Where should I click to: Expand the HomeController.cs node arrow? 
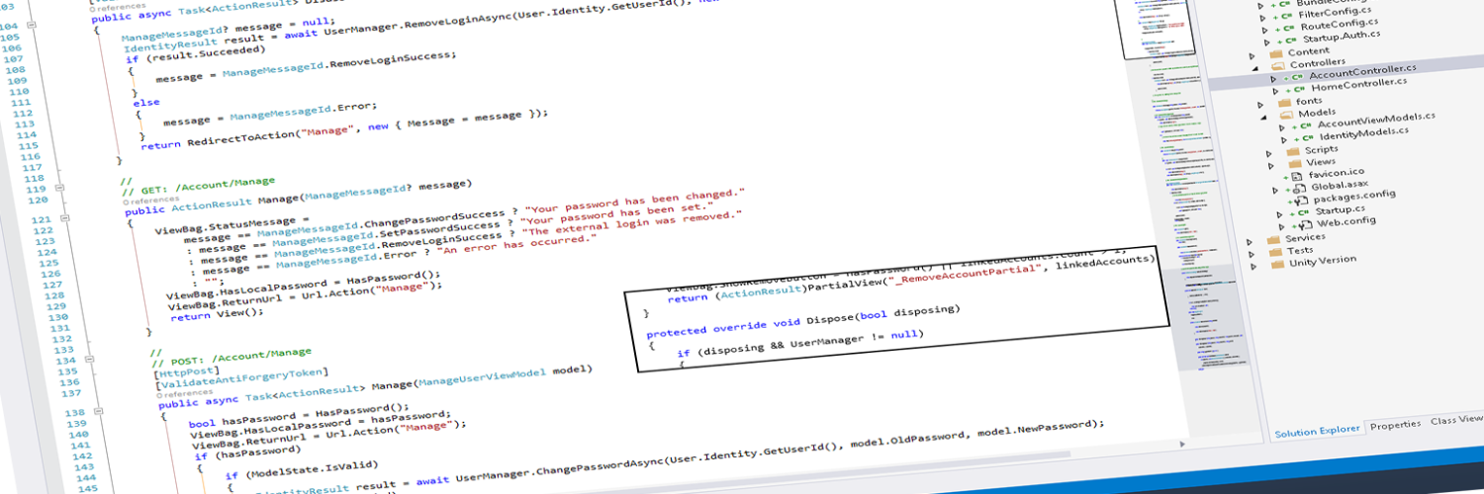[x=1276, y=92]
